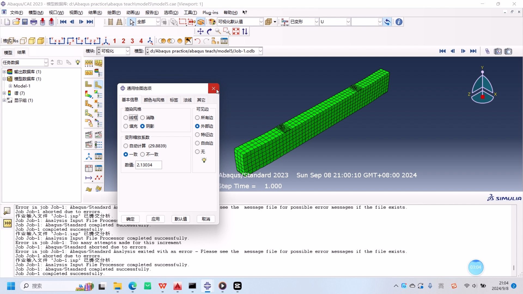Open File Explorer from taskbar
The image size is (523, 294).
118,286
